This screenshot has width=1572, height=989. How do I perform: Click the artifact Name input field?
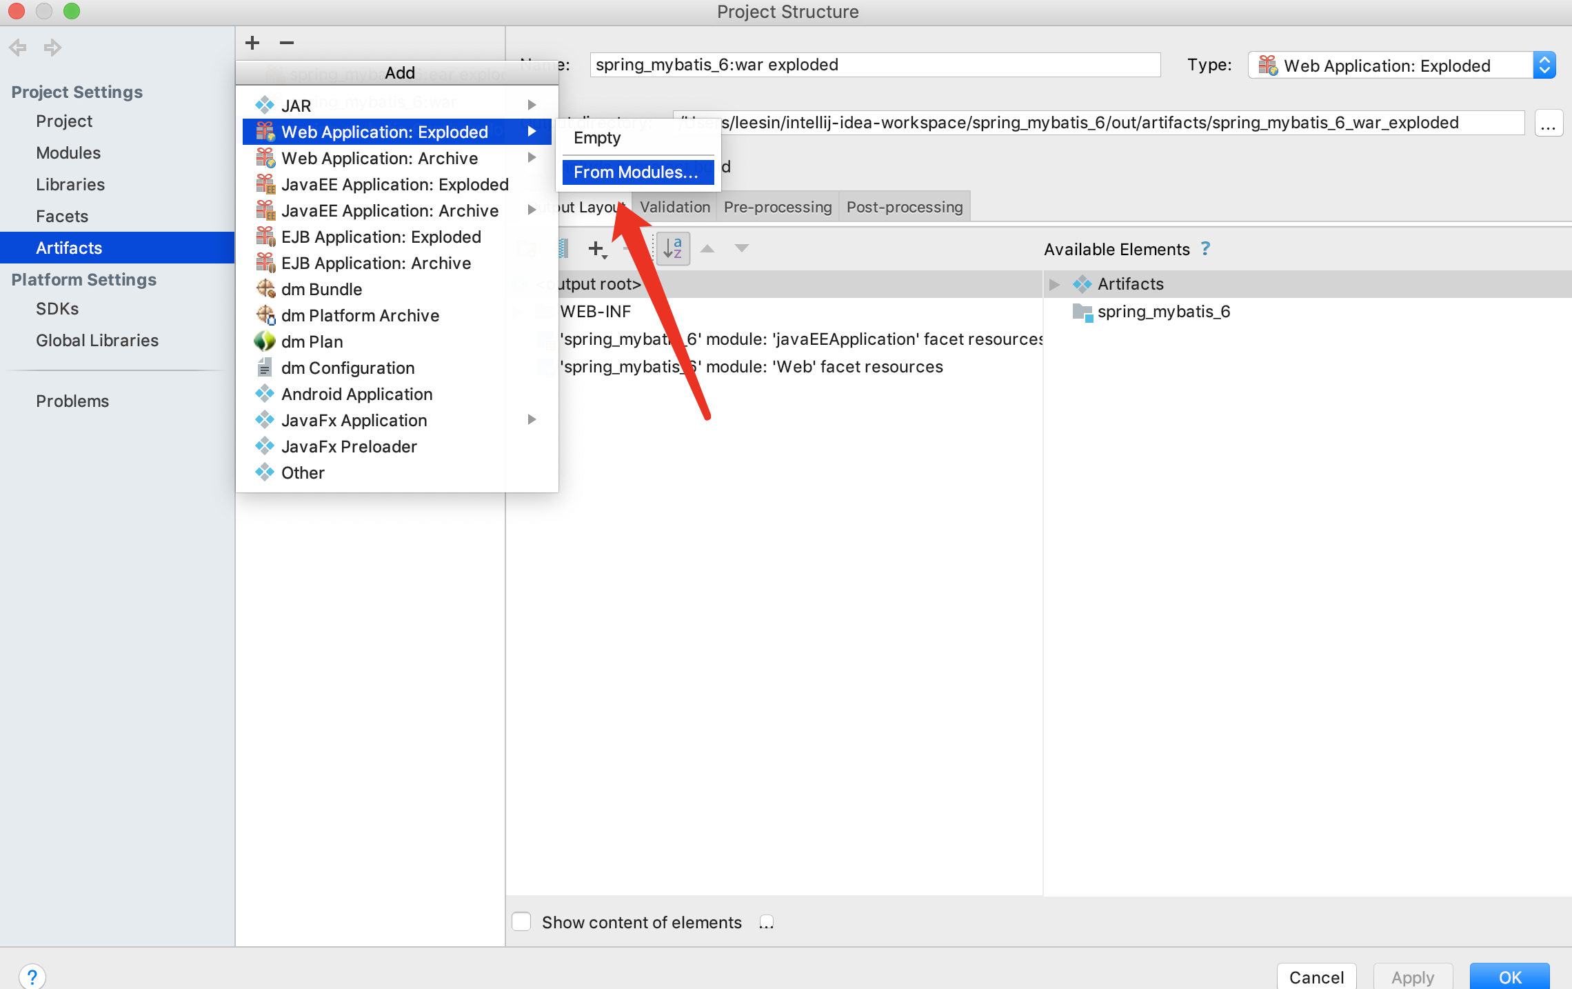click(874, 65)
